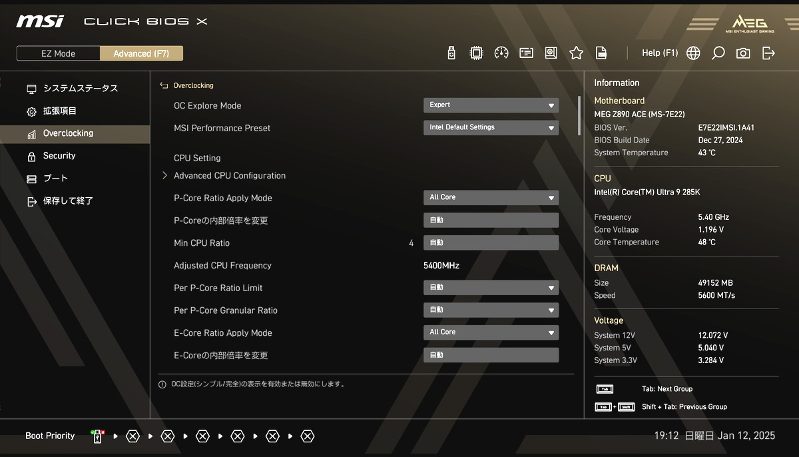Click MEG Z890 ACE (MS-7E22) text
The height and width of the screenshot is (457, 799).
639,115
